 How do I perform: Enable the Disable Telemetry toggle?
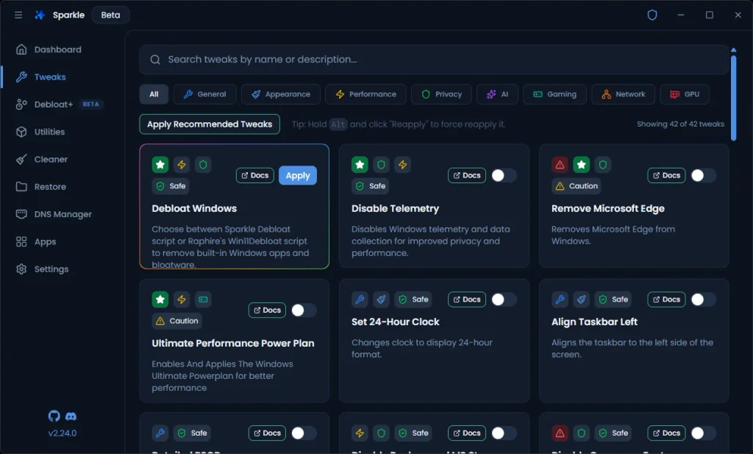(x=504, y=175)
